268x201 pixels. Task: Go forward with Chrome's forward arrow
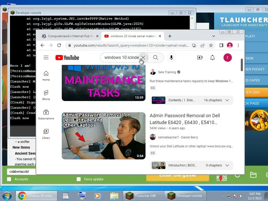coord(51,45)
